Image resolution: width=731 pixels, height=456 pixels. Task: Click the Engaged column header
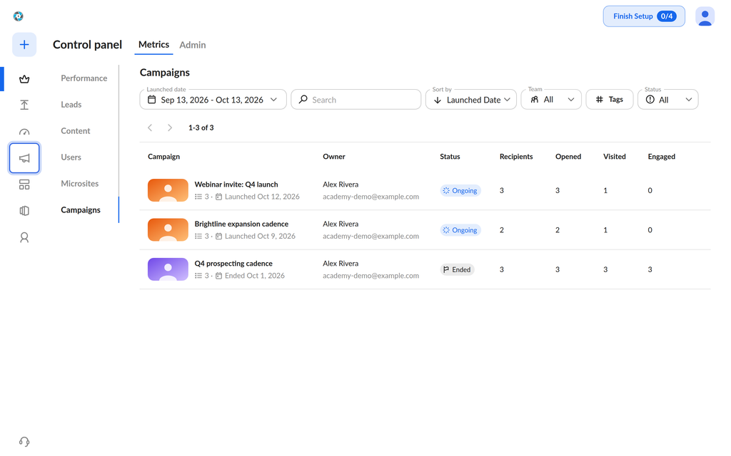[x=661, y=156]
